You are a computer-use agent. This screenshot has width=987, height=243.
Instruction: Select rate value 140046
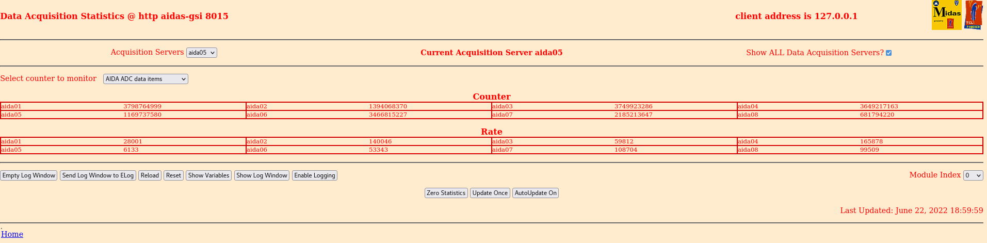380,141
